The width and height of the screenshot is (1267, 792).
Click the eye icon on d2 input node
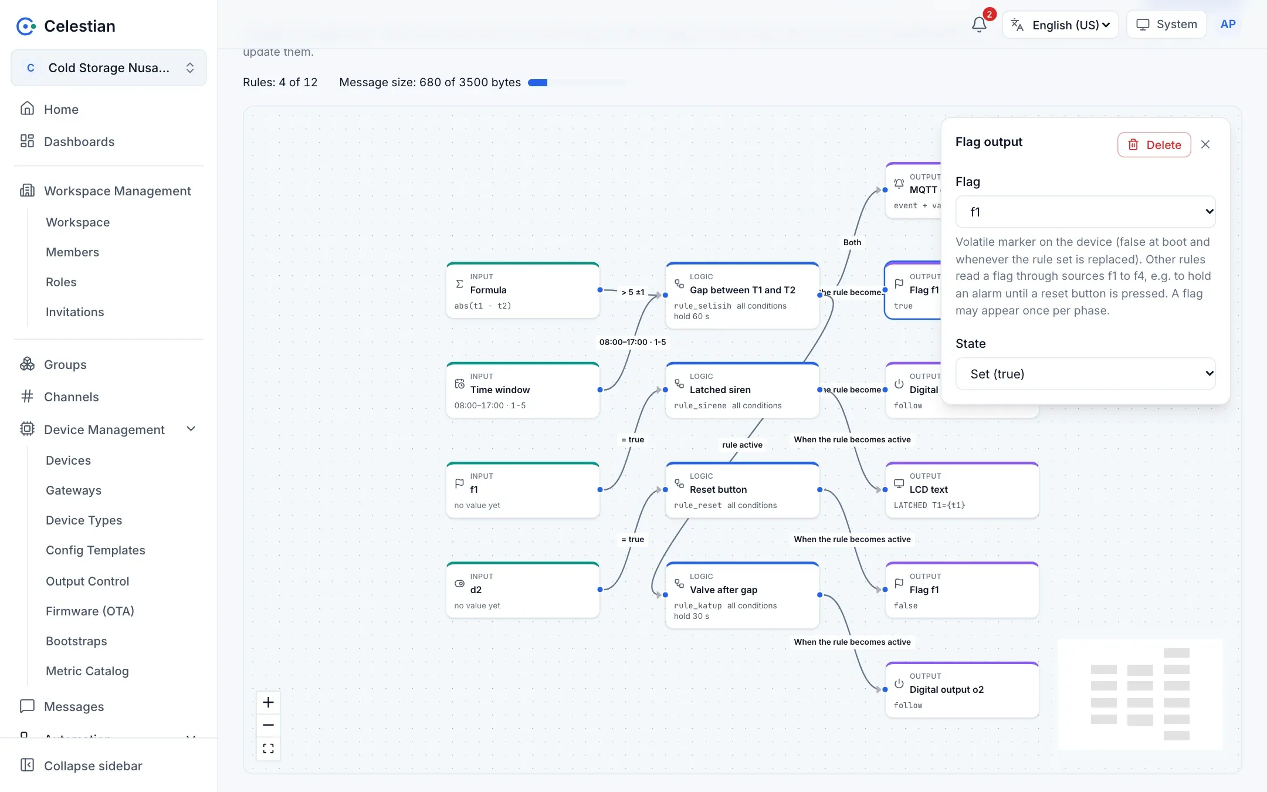[x=460, y=584]
